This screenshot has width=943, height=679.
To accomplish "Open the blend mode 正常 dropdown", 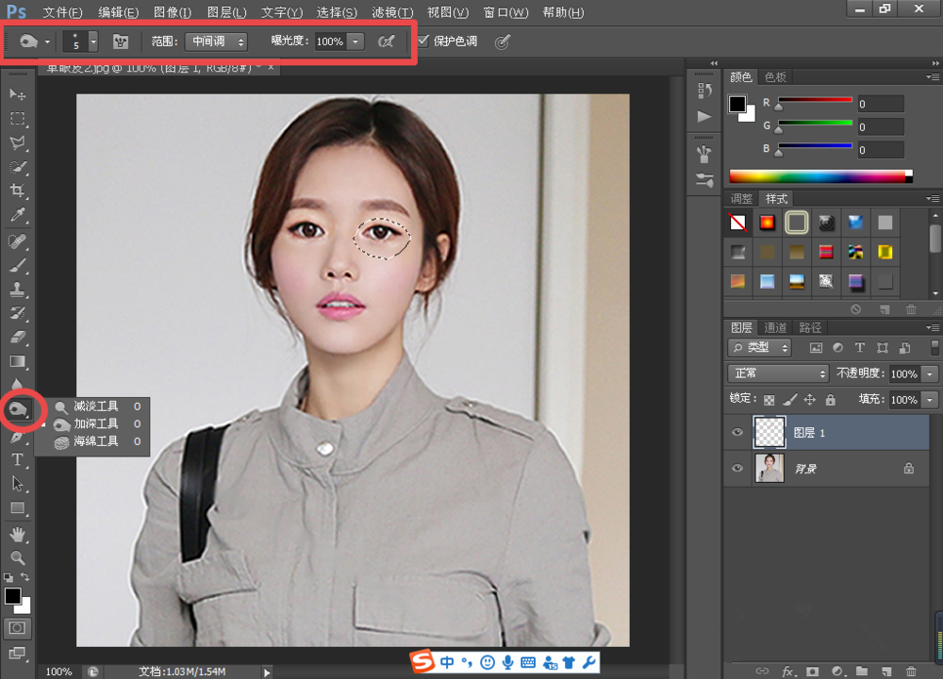I will [x=778, y=373].
